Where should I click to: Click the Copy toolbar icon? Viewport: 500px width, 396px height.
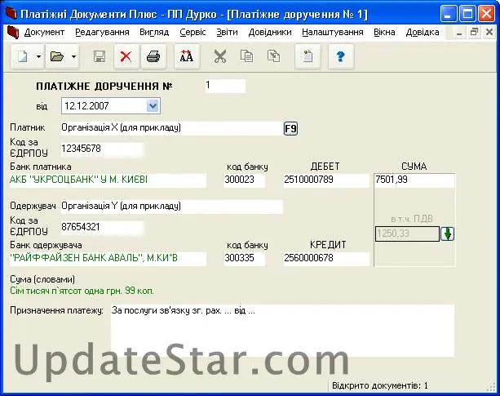247,56
